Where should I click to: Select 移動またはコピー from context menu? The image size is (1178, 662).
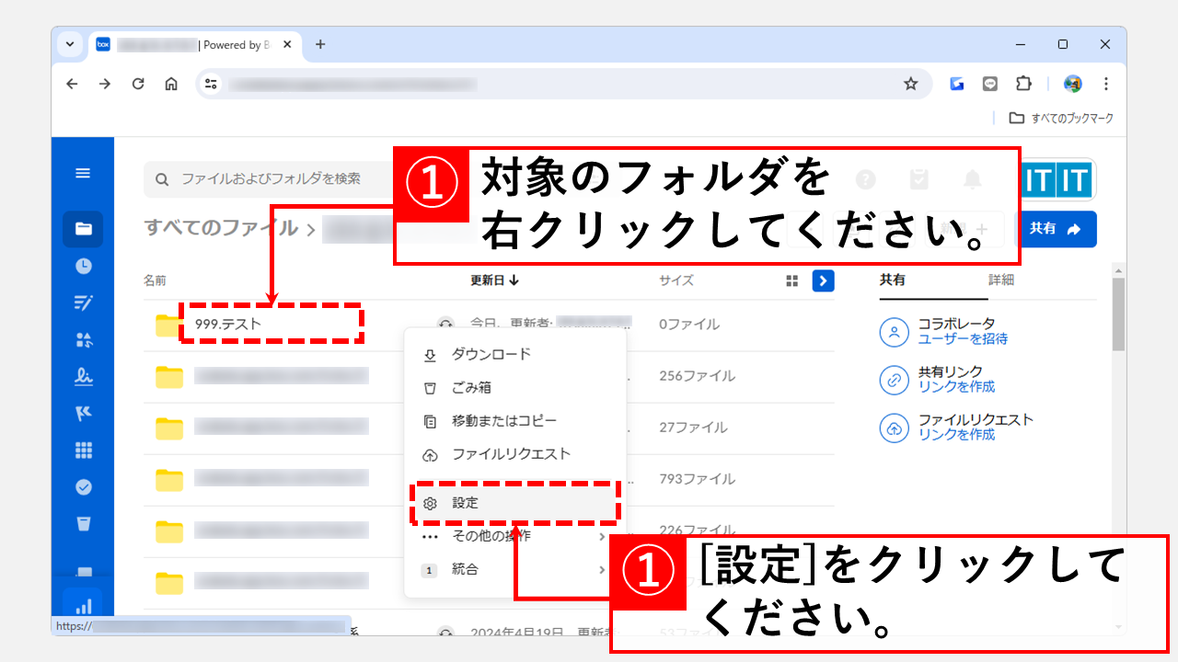(515, 421)
